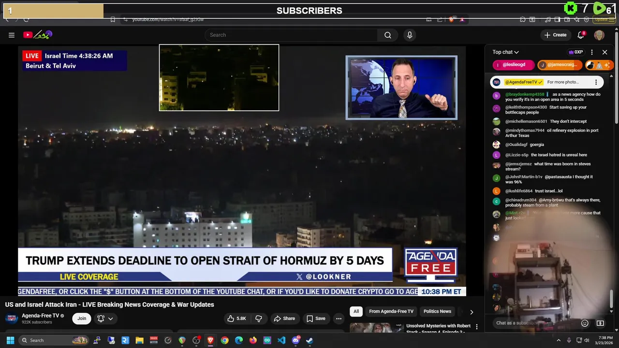The height and width of the screenshot is (348, 619).
Task: Show hidden icons in the system tray
Action: point(559,340)
